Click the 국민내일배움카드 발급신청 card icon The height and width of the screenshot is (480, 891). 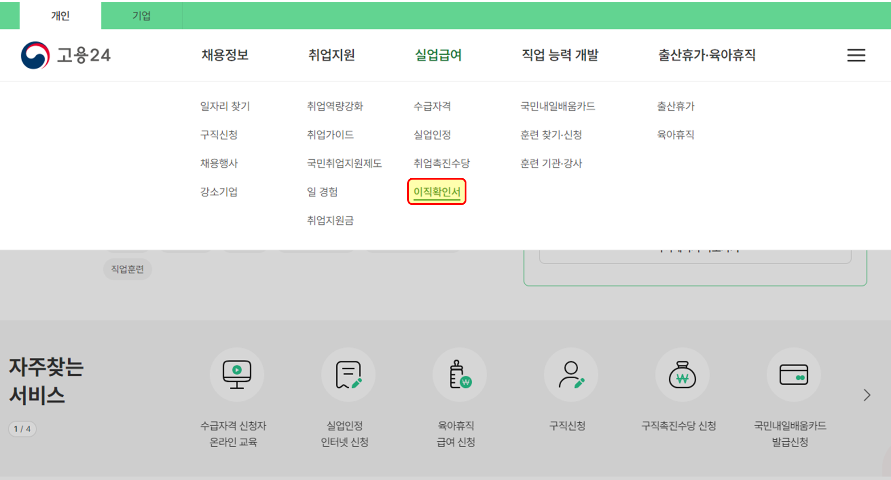tap(794, 374)
